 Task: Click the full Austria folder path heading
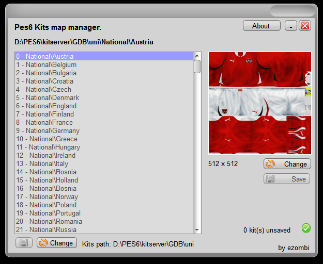click(x=84, y=42)
